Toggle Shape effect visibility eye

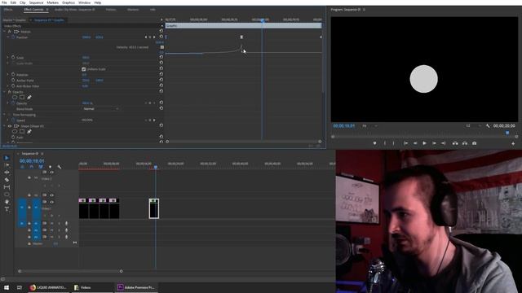[x=10, y=126]
